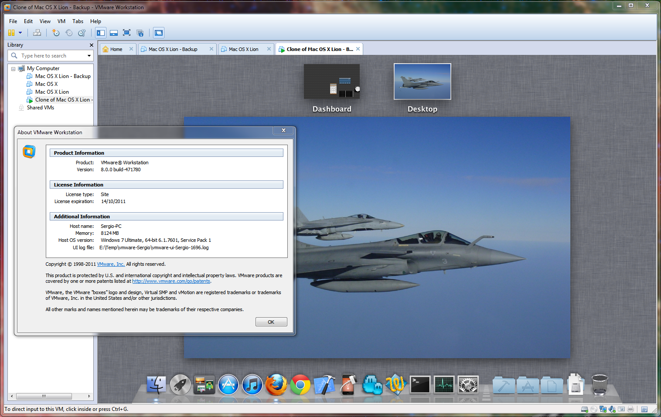Open the Trash in the Mac dock
This screenshot has width=661, height=417.
[600, 385]
